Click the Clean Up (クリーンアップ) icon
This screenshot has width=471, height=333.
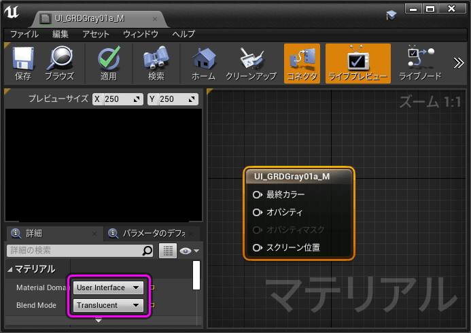click(x=251, y=58)
